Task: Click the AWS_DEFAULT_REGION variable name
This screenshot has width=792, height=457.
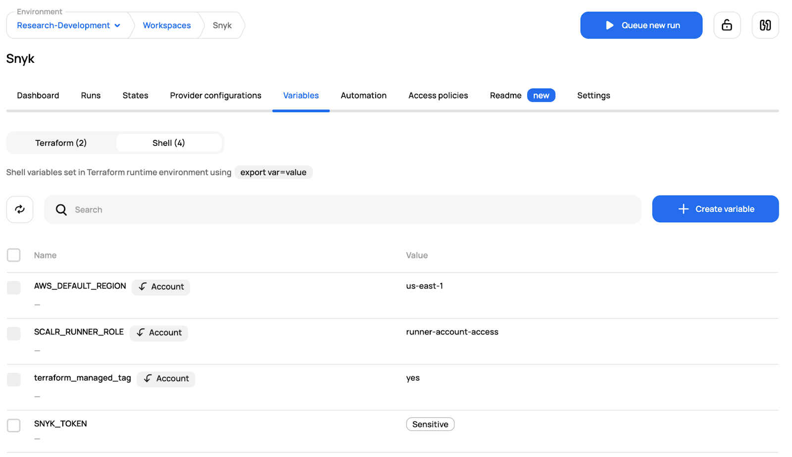Action: (80, 286)
